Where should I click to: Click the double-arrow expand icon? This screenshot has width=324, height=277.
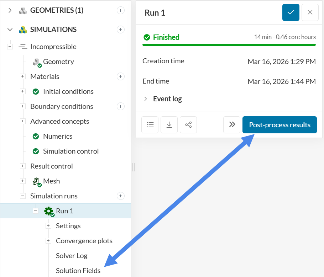[x=232, y=125]
